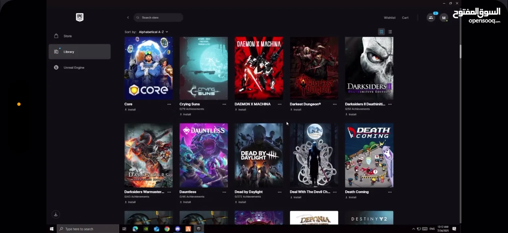Install Darkest Dungeon

point(296,110)
